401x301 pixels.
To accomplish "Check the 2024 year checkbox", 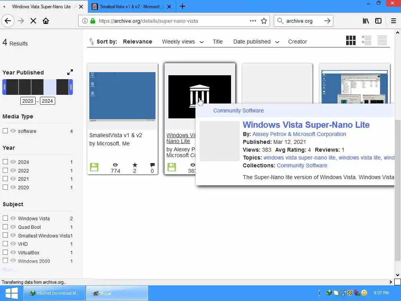I will tap(5, 162).
